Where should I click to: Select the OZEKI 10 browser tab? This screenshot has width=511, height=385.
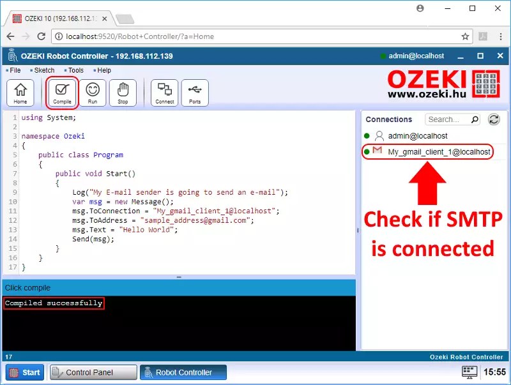point(60,19)
